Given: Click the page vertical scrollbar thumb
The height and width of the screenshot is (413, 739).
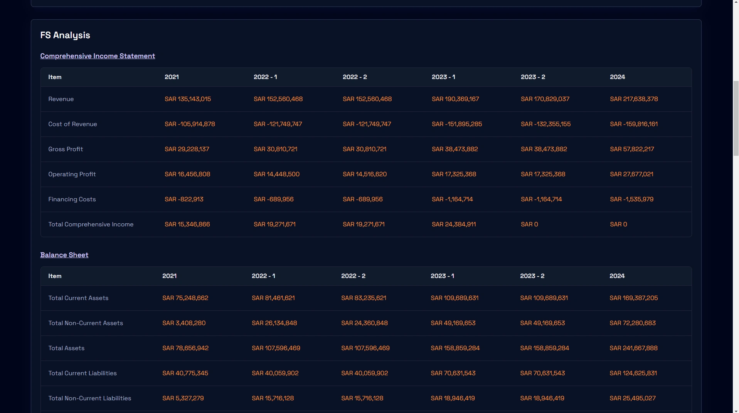Looking at the screenshot, I should 736,118.
